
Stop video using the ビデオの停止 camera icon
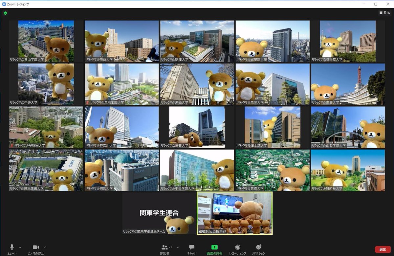coord(36,247)
